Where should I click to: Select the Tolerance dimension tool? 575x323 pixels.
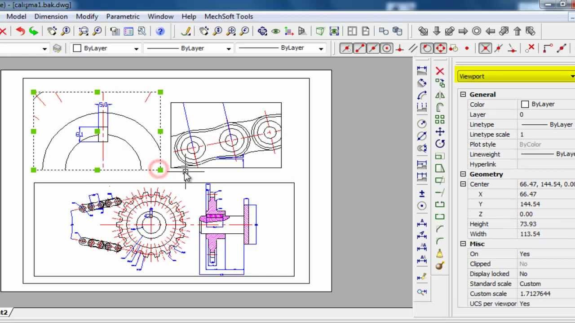[x=422, y=193]
